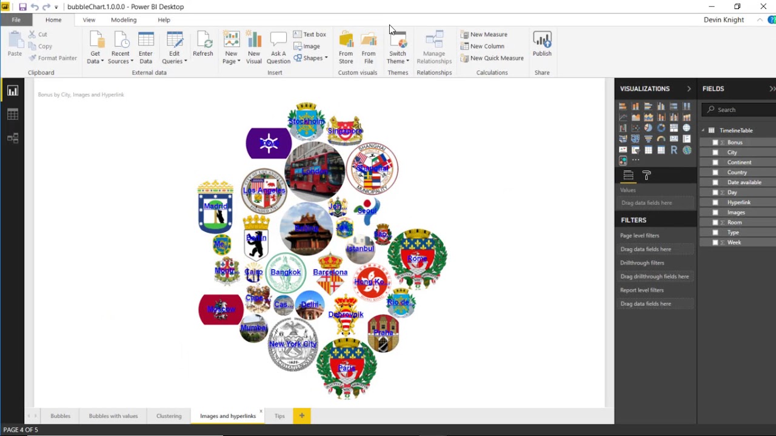Select the pie chart visualization
Viewport: 776px width, 436px height.
pos(648,128)
